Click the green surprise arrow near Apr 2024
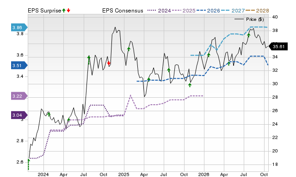Image resolution: width=296 pixels, height=177 pixels. [x=68, y=120]
